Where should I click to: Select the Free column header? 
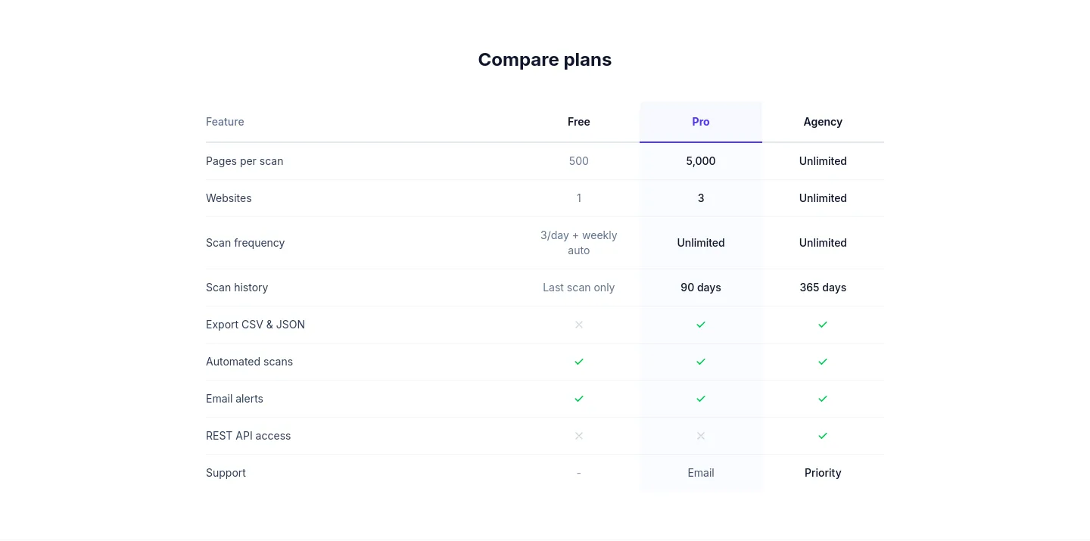[x=579, y=122]
